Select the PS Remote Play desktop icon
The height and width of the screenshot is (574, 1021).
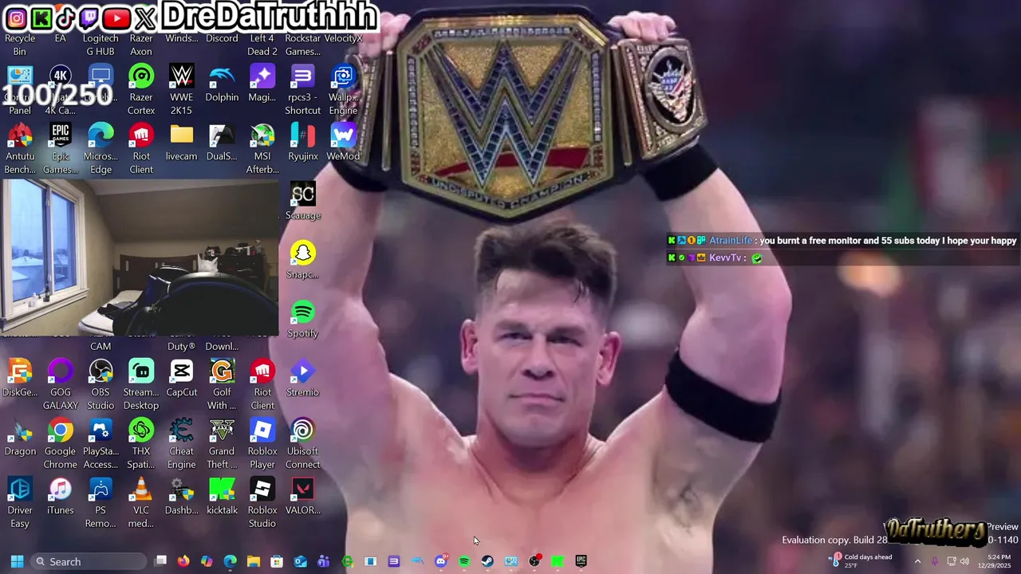point(101,502)
